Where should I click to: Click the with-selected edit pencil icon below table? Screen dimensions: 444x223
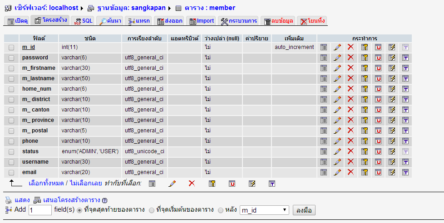click(x=172, y=184)
